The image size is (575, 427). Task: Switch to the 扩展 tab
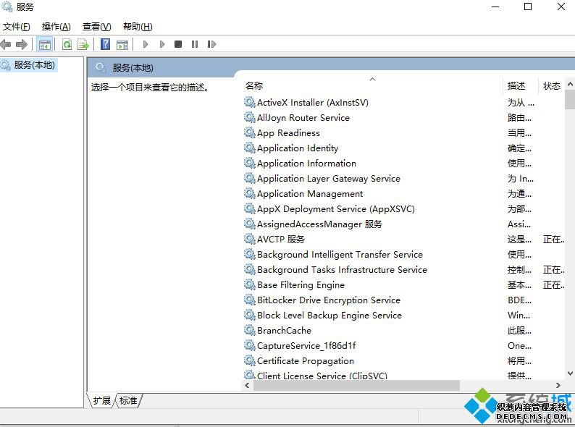pyautogui.click(x=102, y=400)
